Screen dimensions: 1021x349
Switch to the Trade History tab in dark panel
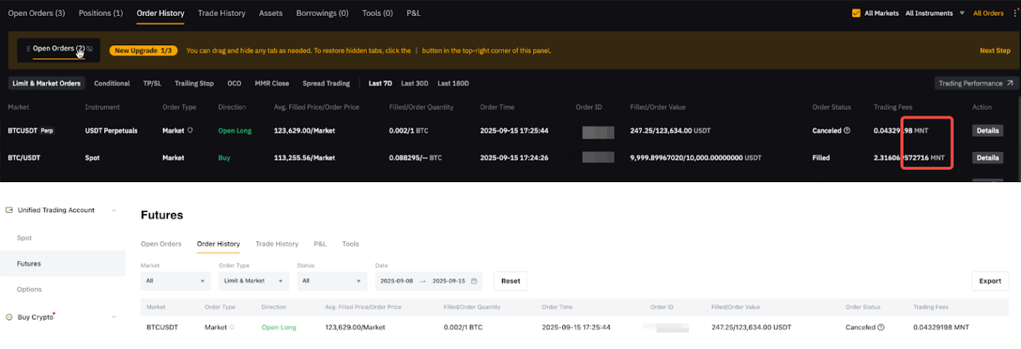click(x=221, y=13)
